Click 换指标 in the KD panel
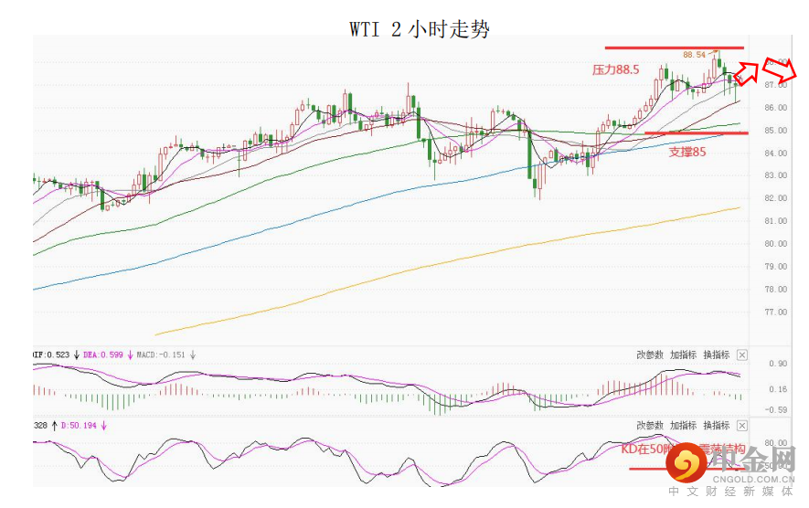The width and height of the screenshot is (809, 508). [717, 426]
